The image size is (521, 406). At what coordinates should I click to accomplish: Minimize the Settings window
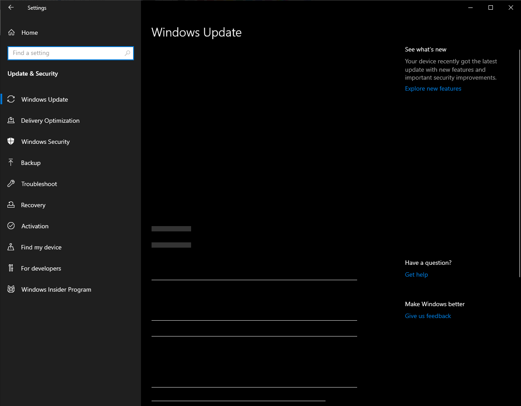(470, 7)
